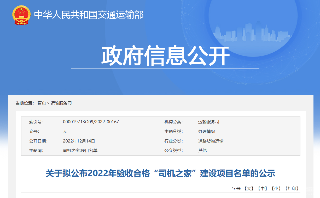Click the 当前位置 label
The width and height of the screenshot is (320, 198).
25,103
